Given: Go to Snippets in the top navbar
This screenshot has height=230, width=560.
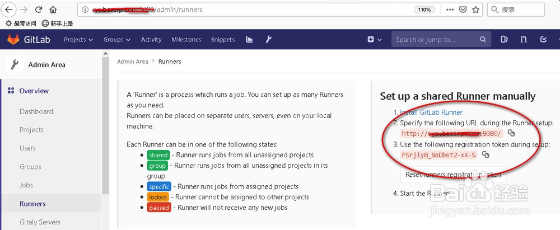Looking at the screenshot, I should tap(223, 40).
